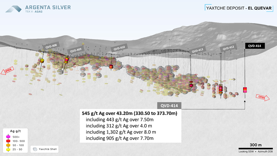Image resolution: width=277 pixels, height=156 pixels.
Task: Click the 545 g/t Ag over 43.20m headline
Action: (129, 113)
